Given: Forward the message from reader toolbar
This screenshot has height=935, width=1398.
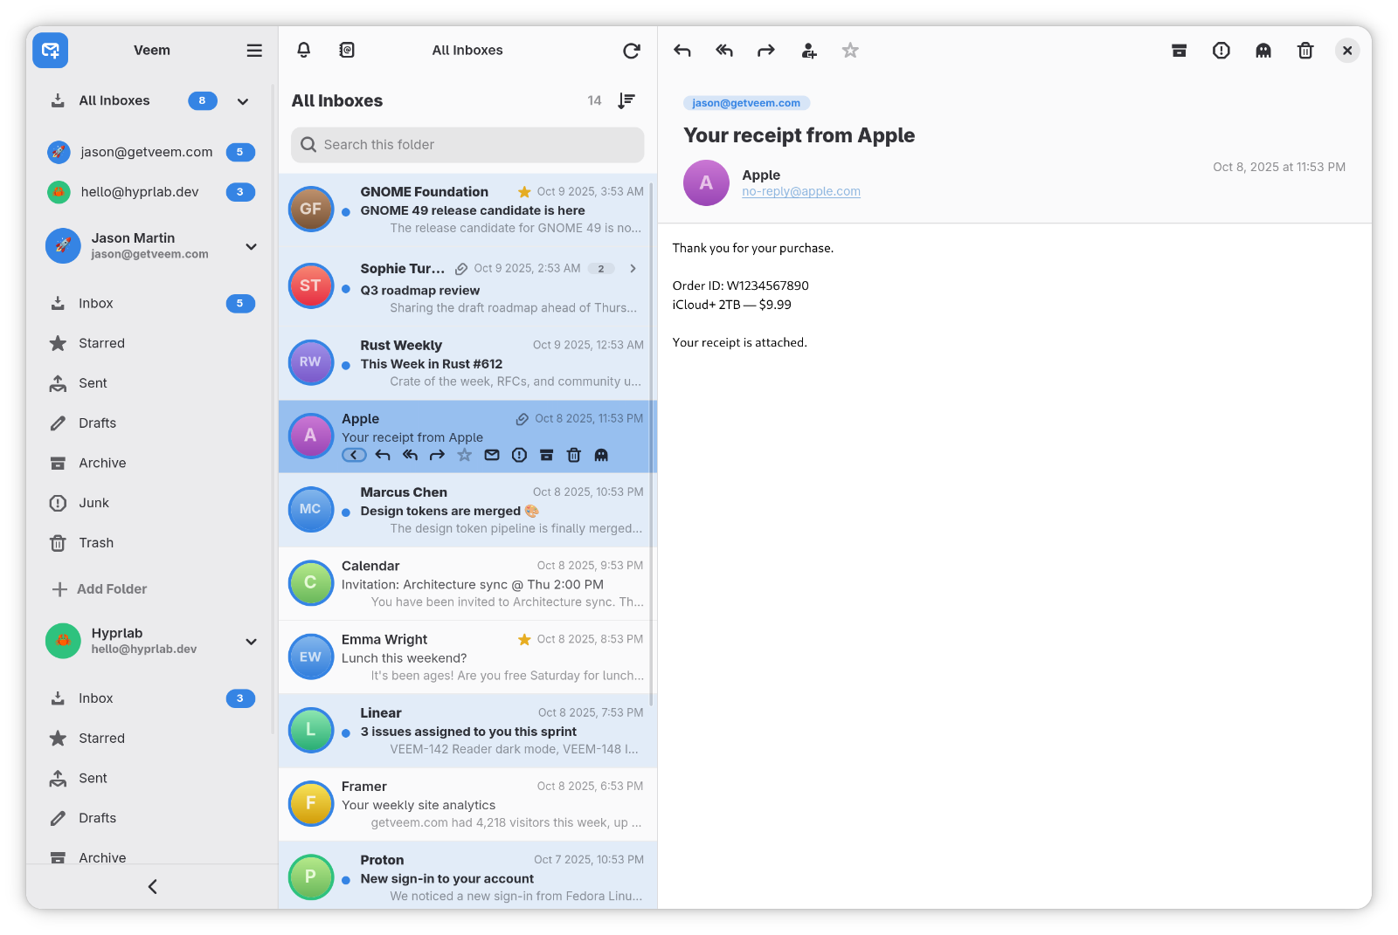Looking at the screenshot, I should tap(766, 51).
